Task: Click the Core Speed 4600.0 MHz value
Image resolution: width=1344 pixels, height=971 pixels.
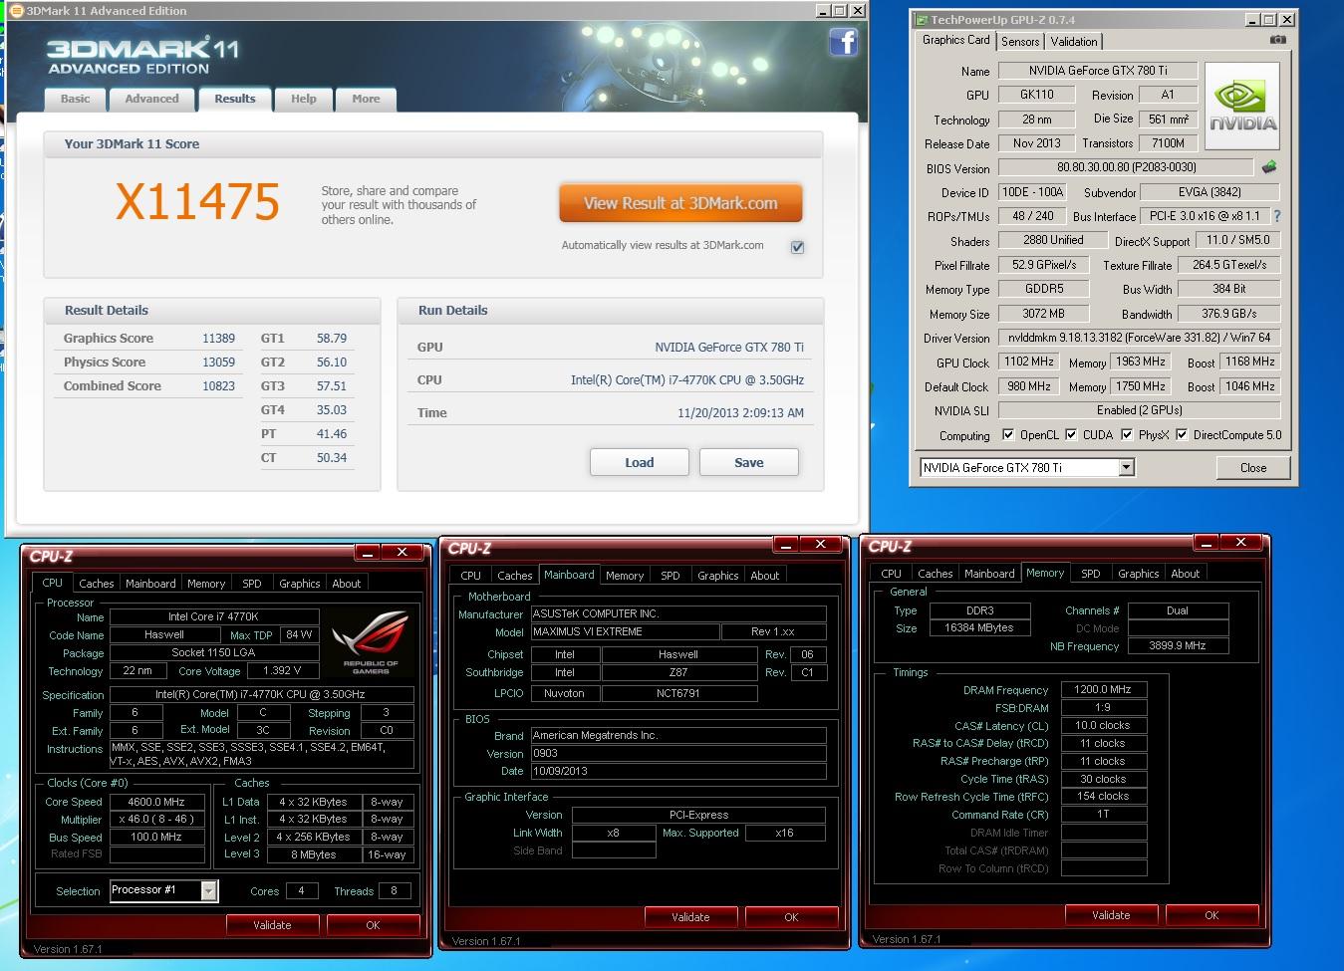Action: 156,802
